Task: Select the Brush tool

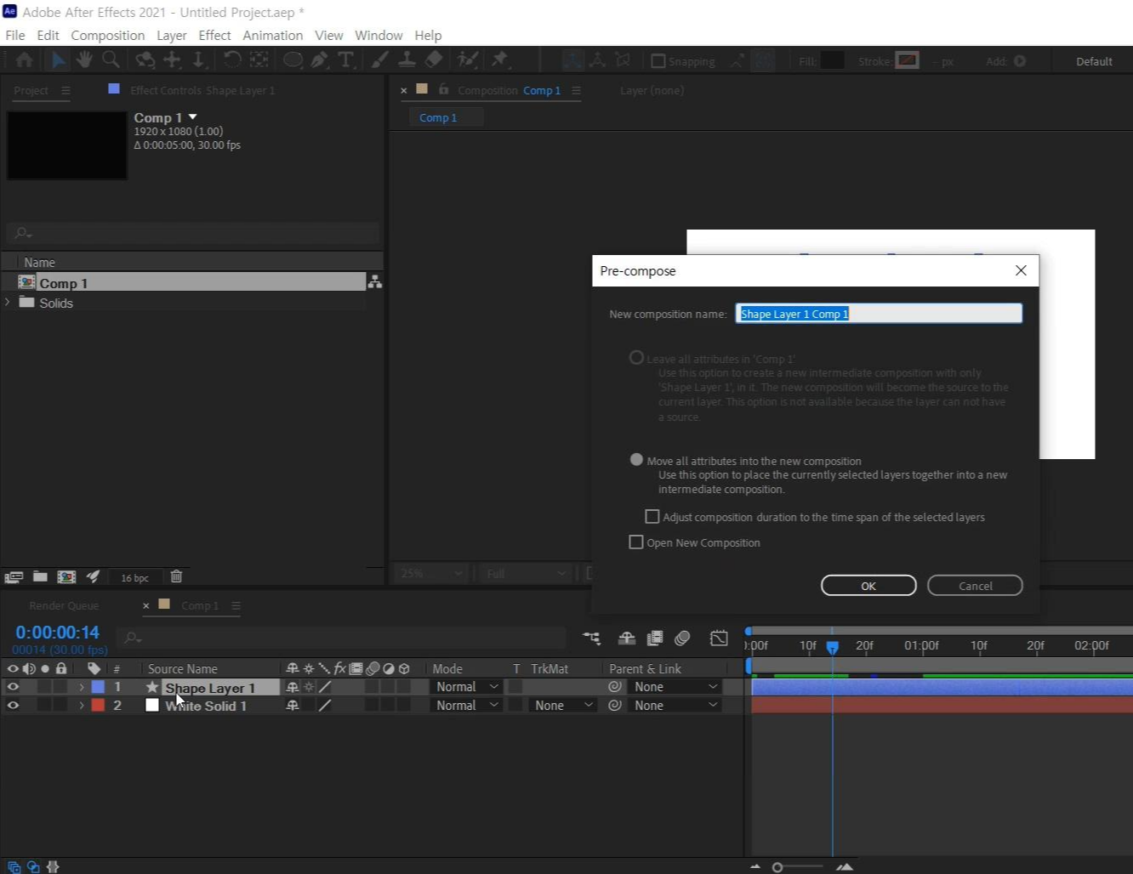Action: (380, 60)
